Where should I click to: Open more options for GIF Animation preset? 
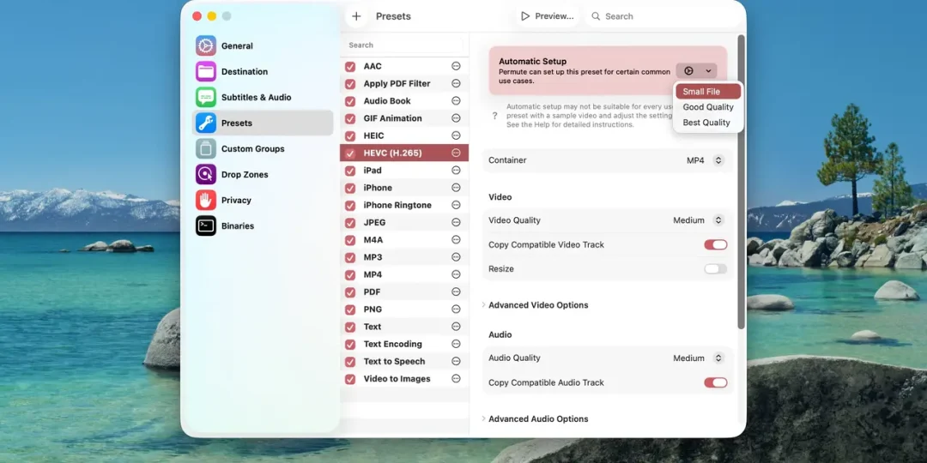(456, 118)
